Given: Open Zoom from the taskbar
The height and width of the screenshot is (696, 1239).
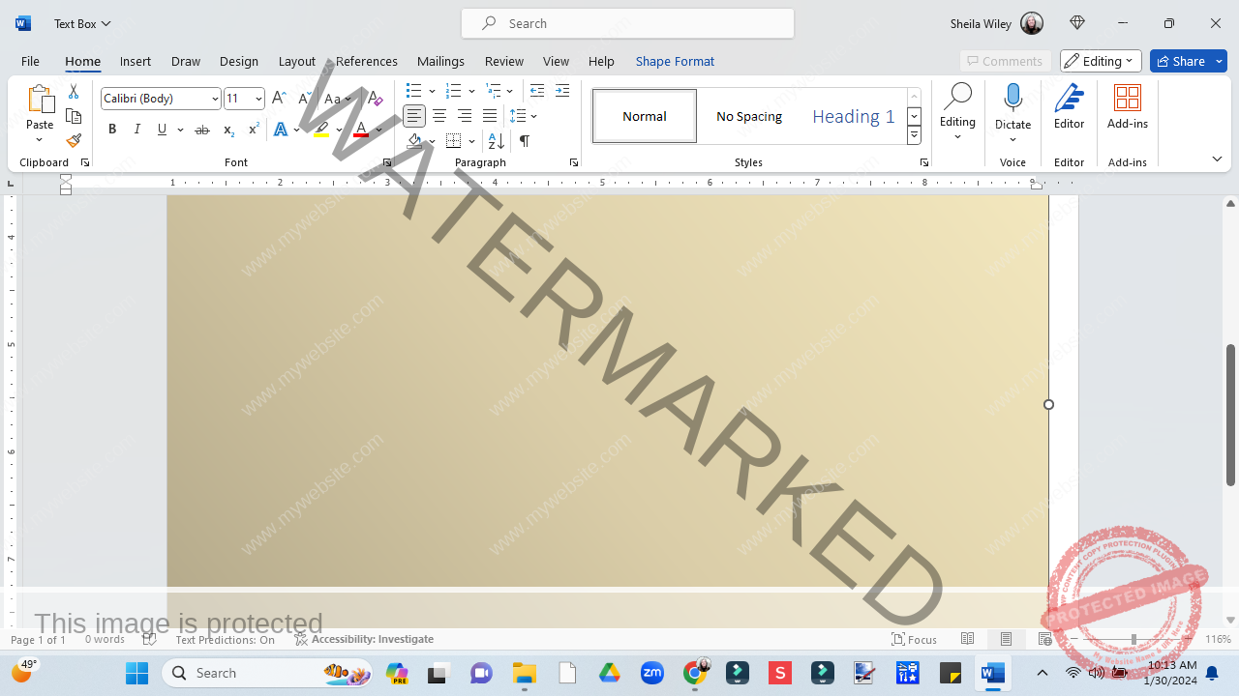Looking at the screenshot, I should coord(652,673).
